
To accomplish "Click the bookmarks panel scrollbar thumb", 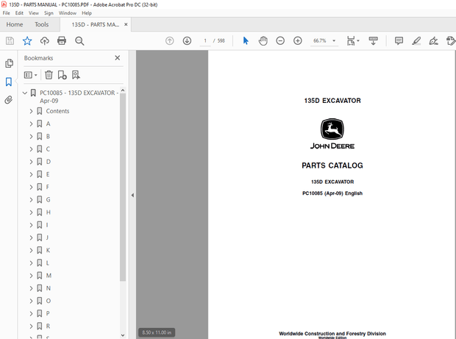I will 122,187.
